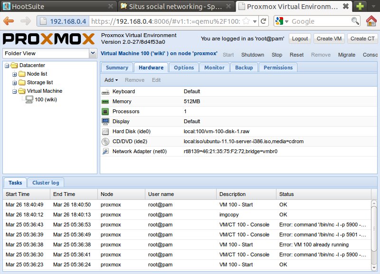This screenshot has width=380, height=274.
Task: Reset virtual machine 100
Action: [x=296, y=55]
